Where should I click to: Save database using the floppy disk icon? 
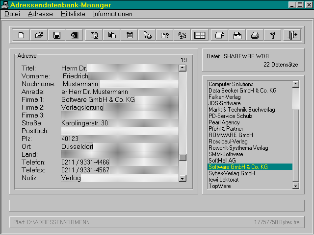pos(57,35)
